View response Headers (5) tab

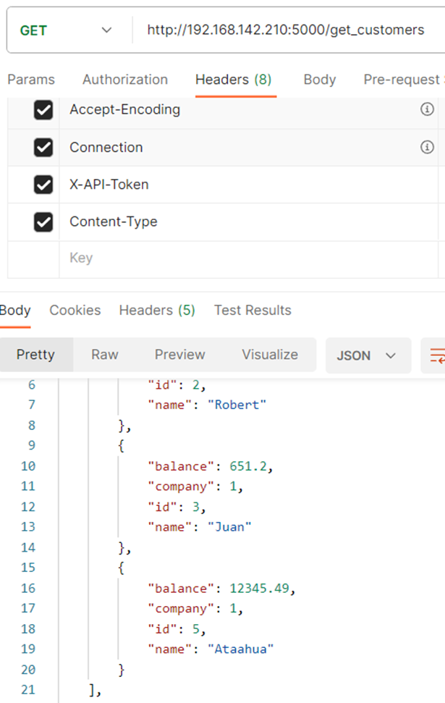[157, 311]
